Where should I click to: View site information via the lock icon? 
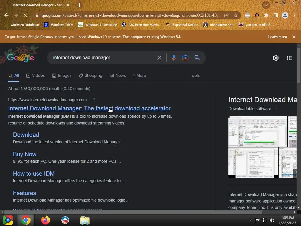tap(37, 15)
